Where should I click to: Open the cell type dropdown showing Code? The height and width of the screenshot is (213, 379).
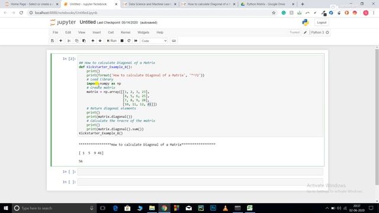tap(154, 41)
